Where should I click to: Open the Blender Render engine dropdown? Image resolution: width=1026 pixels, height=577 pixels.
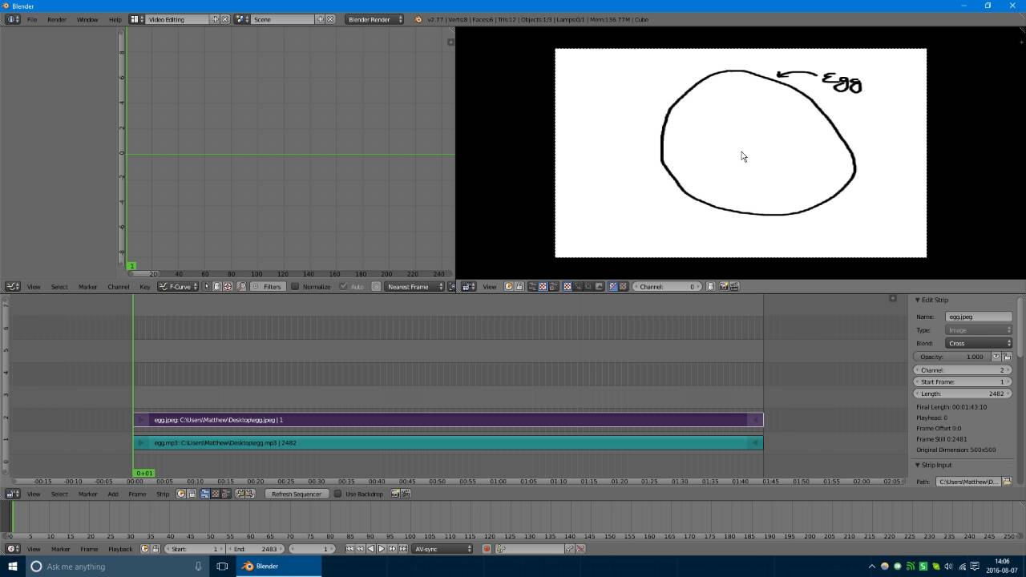click(374, 19)
